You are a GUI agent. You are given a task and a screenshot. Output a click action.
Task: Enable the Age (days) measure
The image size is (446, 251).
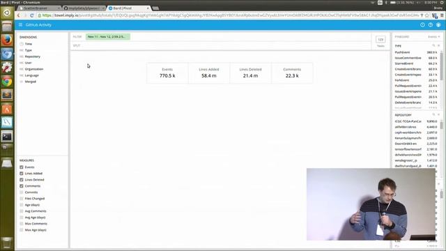tap(22, 204)
